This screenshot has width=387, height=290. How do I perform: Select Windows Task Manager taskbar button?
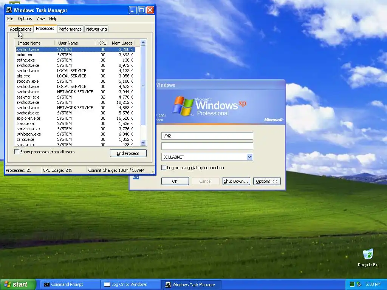[x=191, y=285]
